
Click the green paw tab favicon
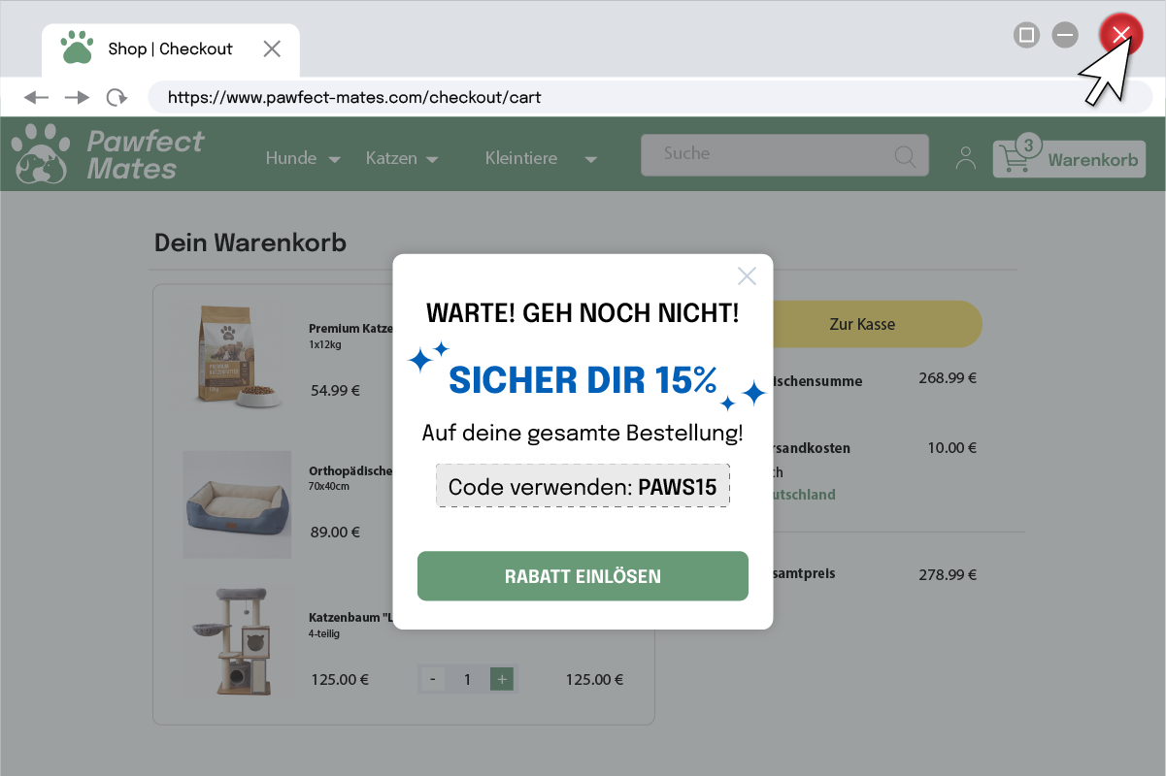click(x=77, y=48)
